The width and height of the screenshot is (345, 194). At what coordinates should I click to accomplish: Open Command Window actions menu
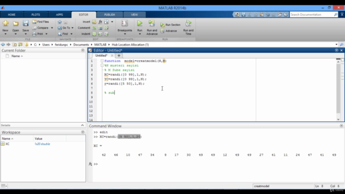click(341, 126)
